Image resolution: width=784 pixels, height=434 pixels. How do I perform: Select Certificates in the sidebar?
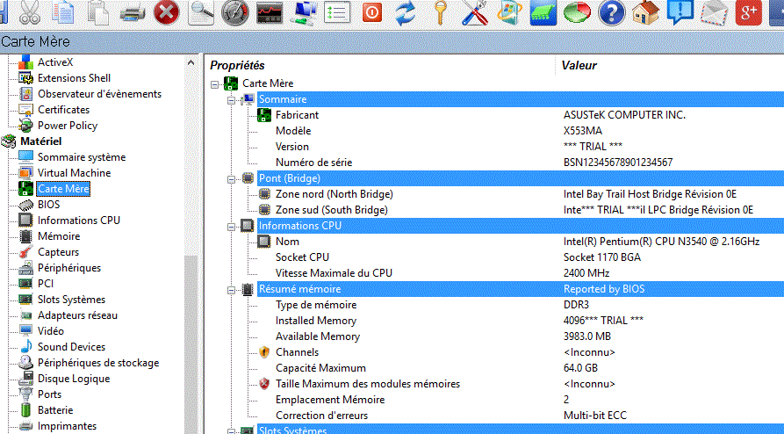(63, 110)
